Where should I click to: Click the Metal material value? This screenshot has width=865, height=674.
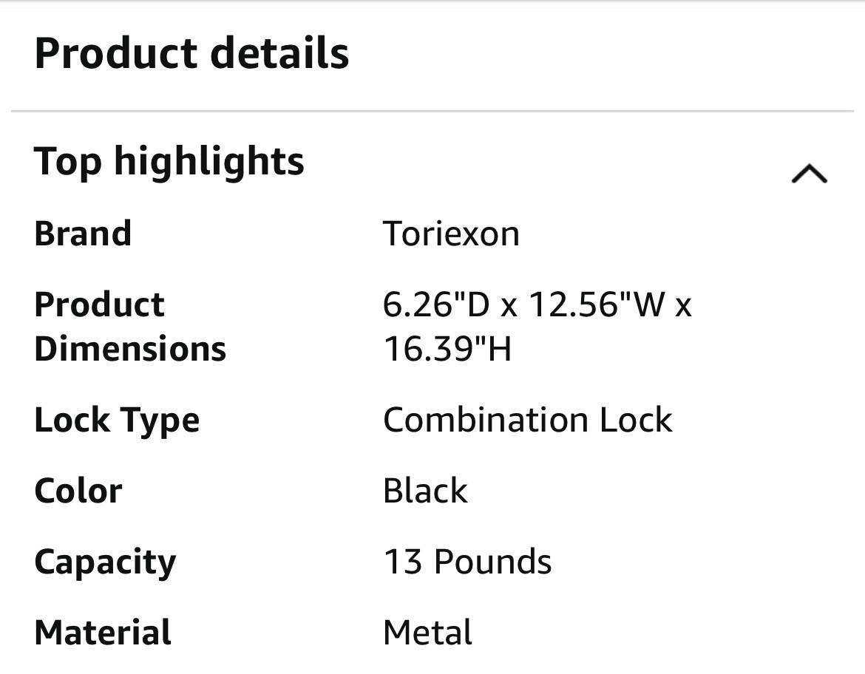click(x=427, y=633)
